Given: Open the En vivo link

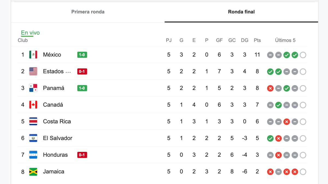Looking at the screenshot, I should point(30,33).
